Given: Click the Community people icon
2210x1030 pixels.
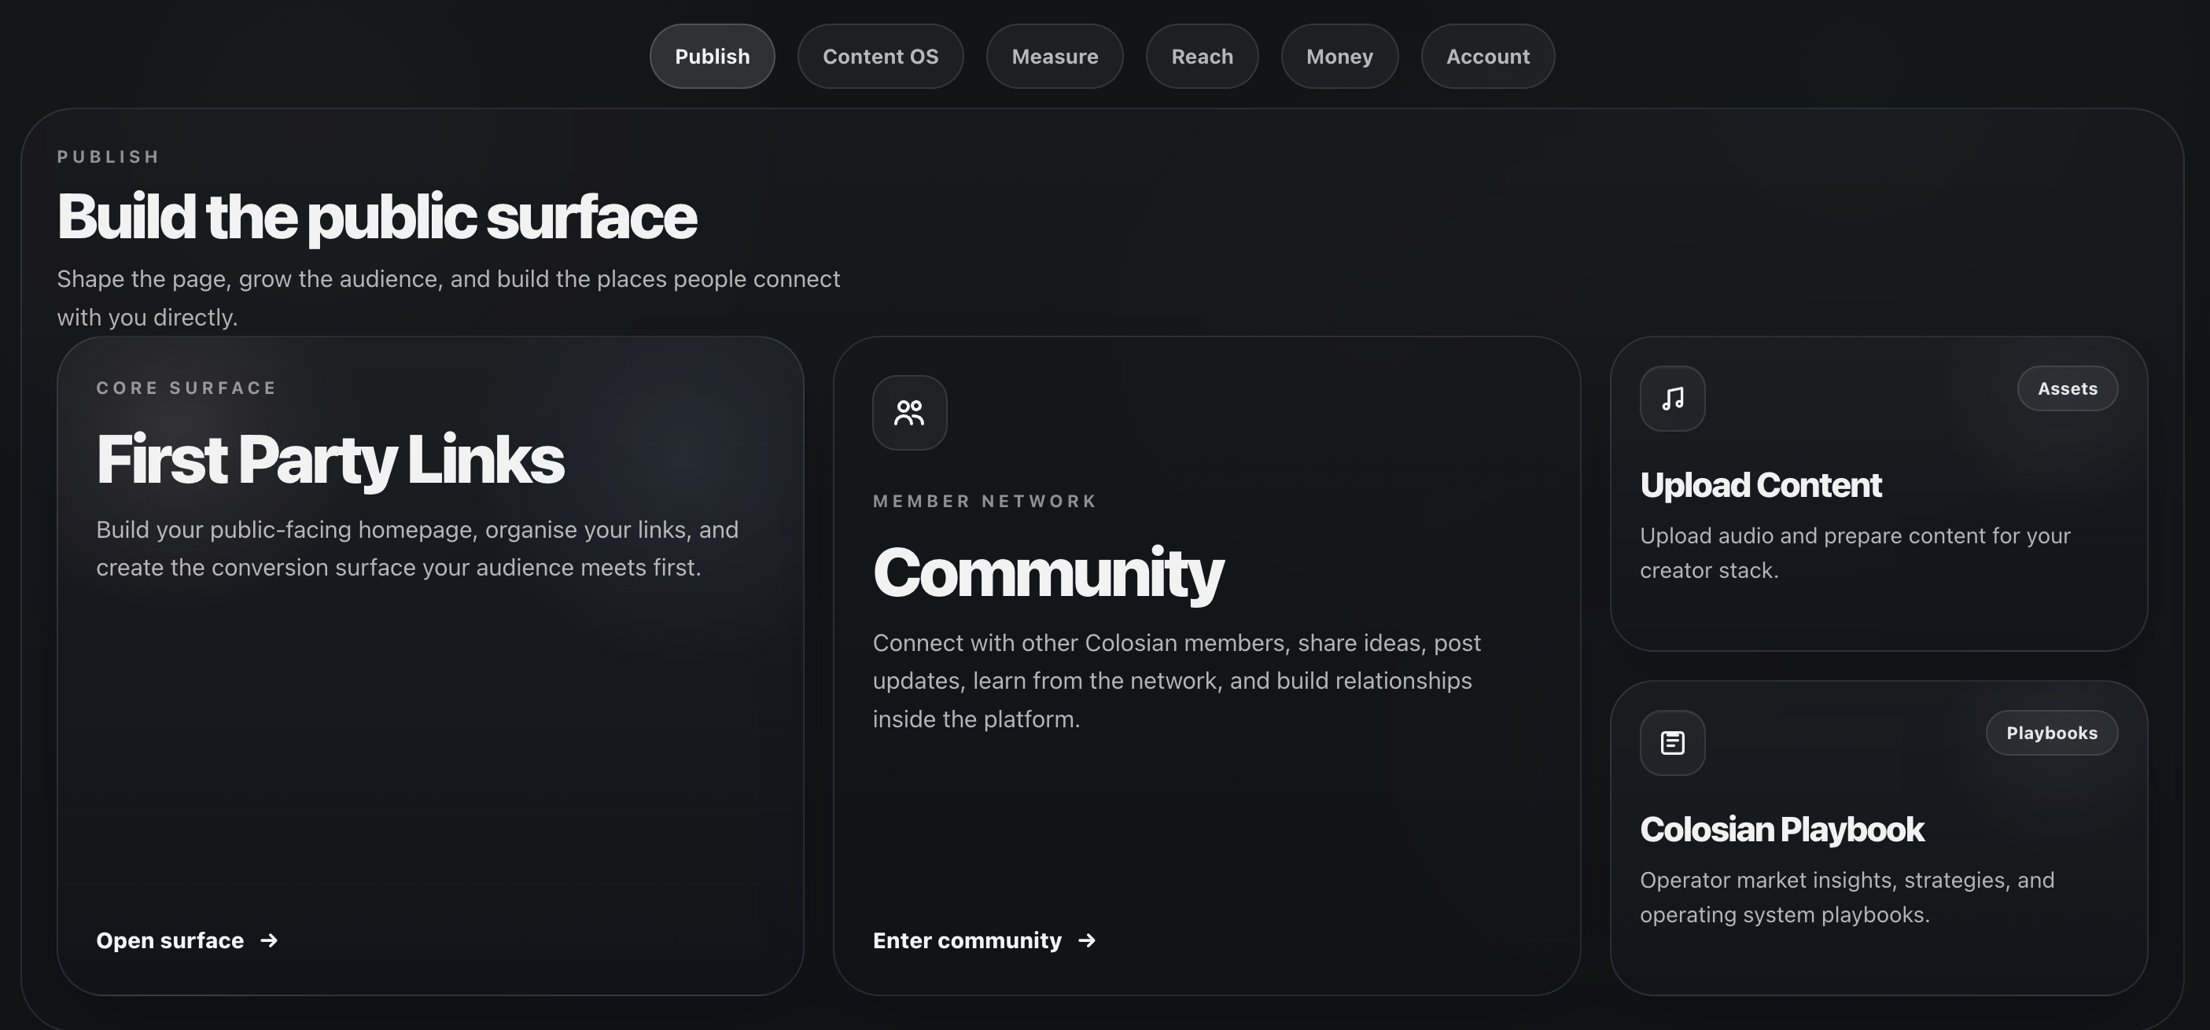Looking at the screenshot, I should (909, 413).
